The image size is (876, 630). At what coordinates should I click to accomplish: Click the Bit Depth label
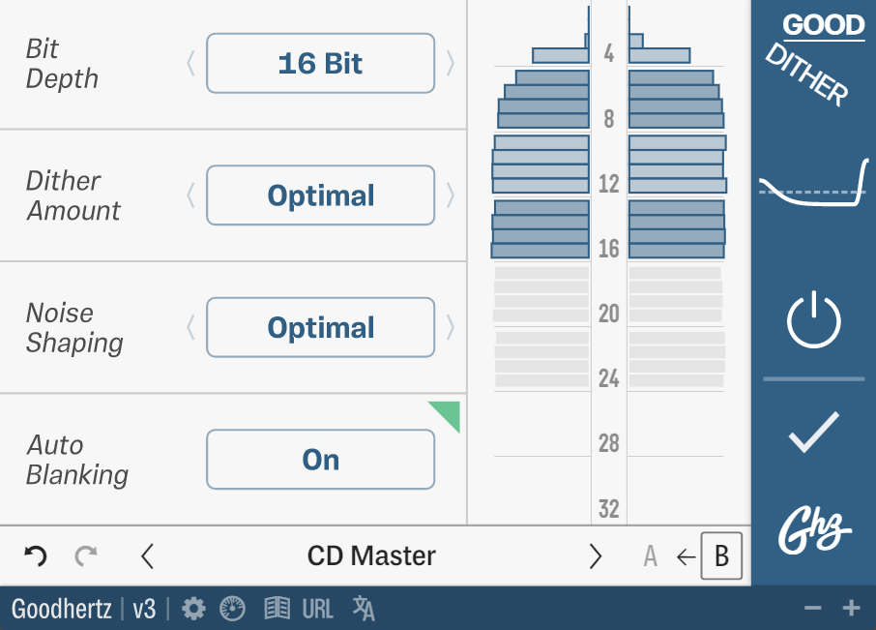pyautogui.click(x=62, y=64)
